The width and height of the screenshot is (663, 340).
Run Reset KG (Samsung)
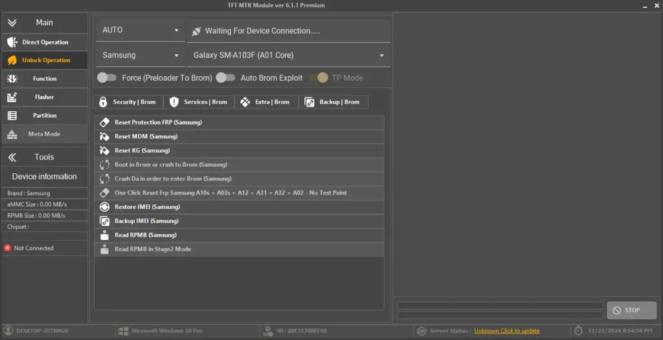click(x=240, y=151)
